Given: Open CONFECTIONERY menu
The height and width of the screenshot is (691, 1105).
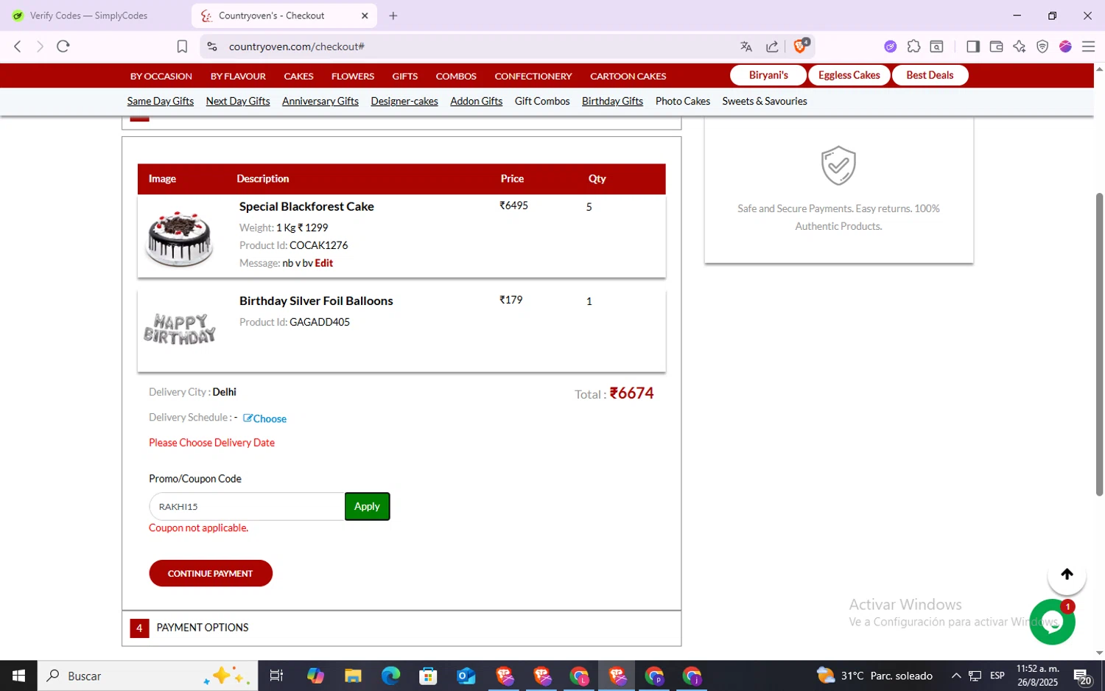Looking at the screenshot, I should tap(533, 76).
